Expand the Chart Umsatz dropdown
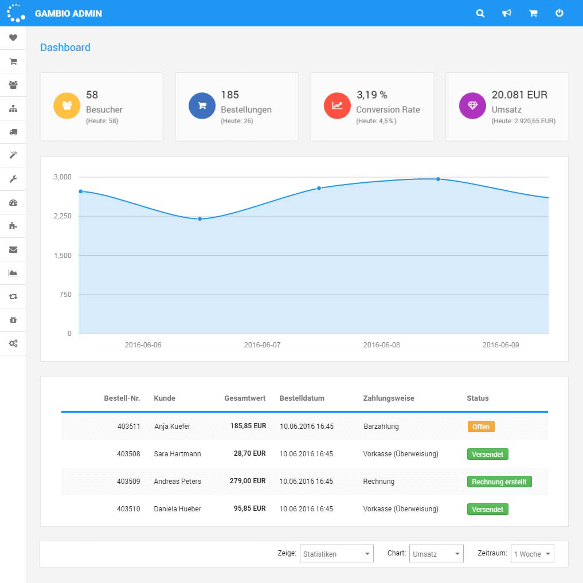Viewport: 583px width, 583px height. (436, 554)
